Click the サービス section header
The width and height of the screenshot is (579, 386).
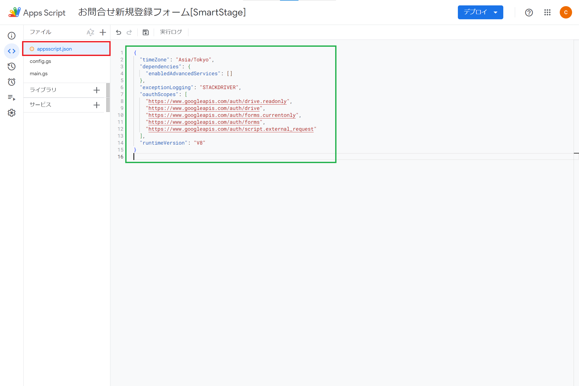click(41, 105)
